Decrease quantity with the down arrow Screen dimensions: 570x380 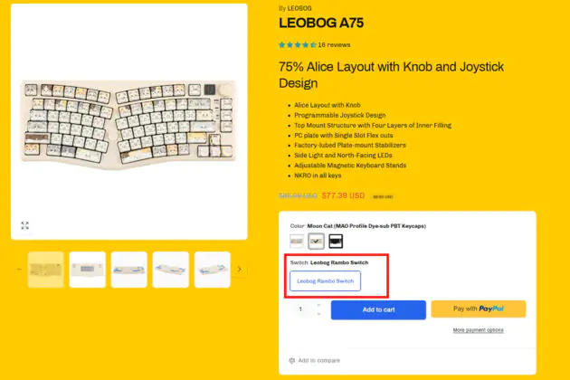point(318,314)
